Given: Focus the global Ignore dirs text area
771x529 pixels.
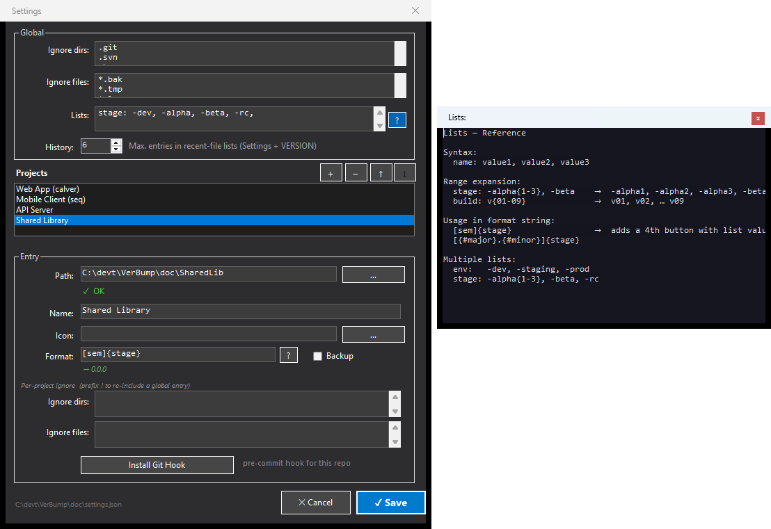Looking at the screenshot, I should pyautogui.click(x=244, y=53).
